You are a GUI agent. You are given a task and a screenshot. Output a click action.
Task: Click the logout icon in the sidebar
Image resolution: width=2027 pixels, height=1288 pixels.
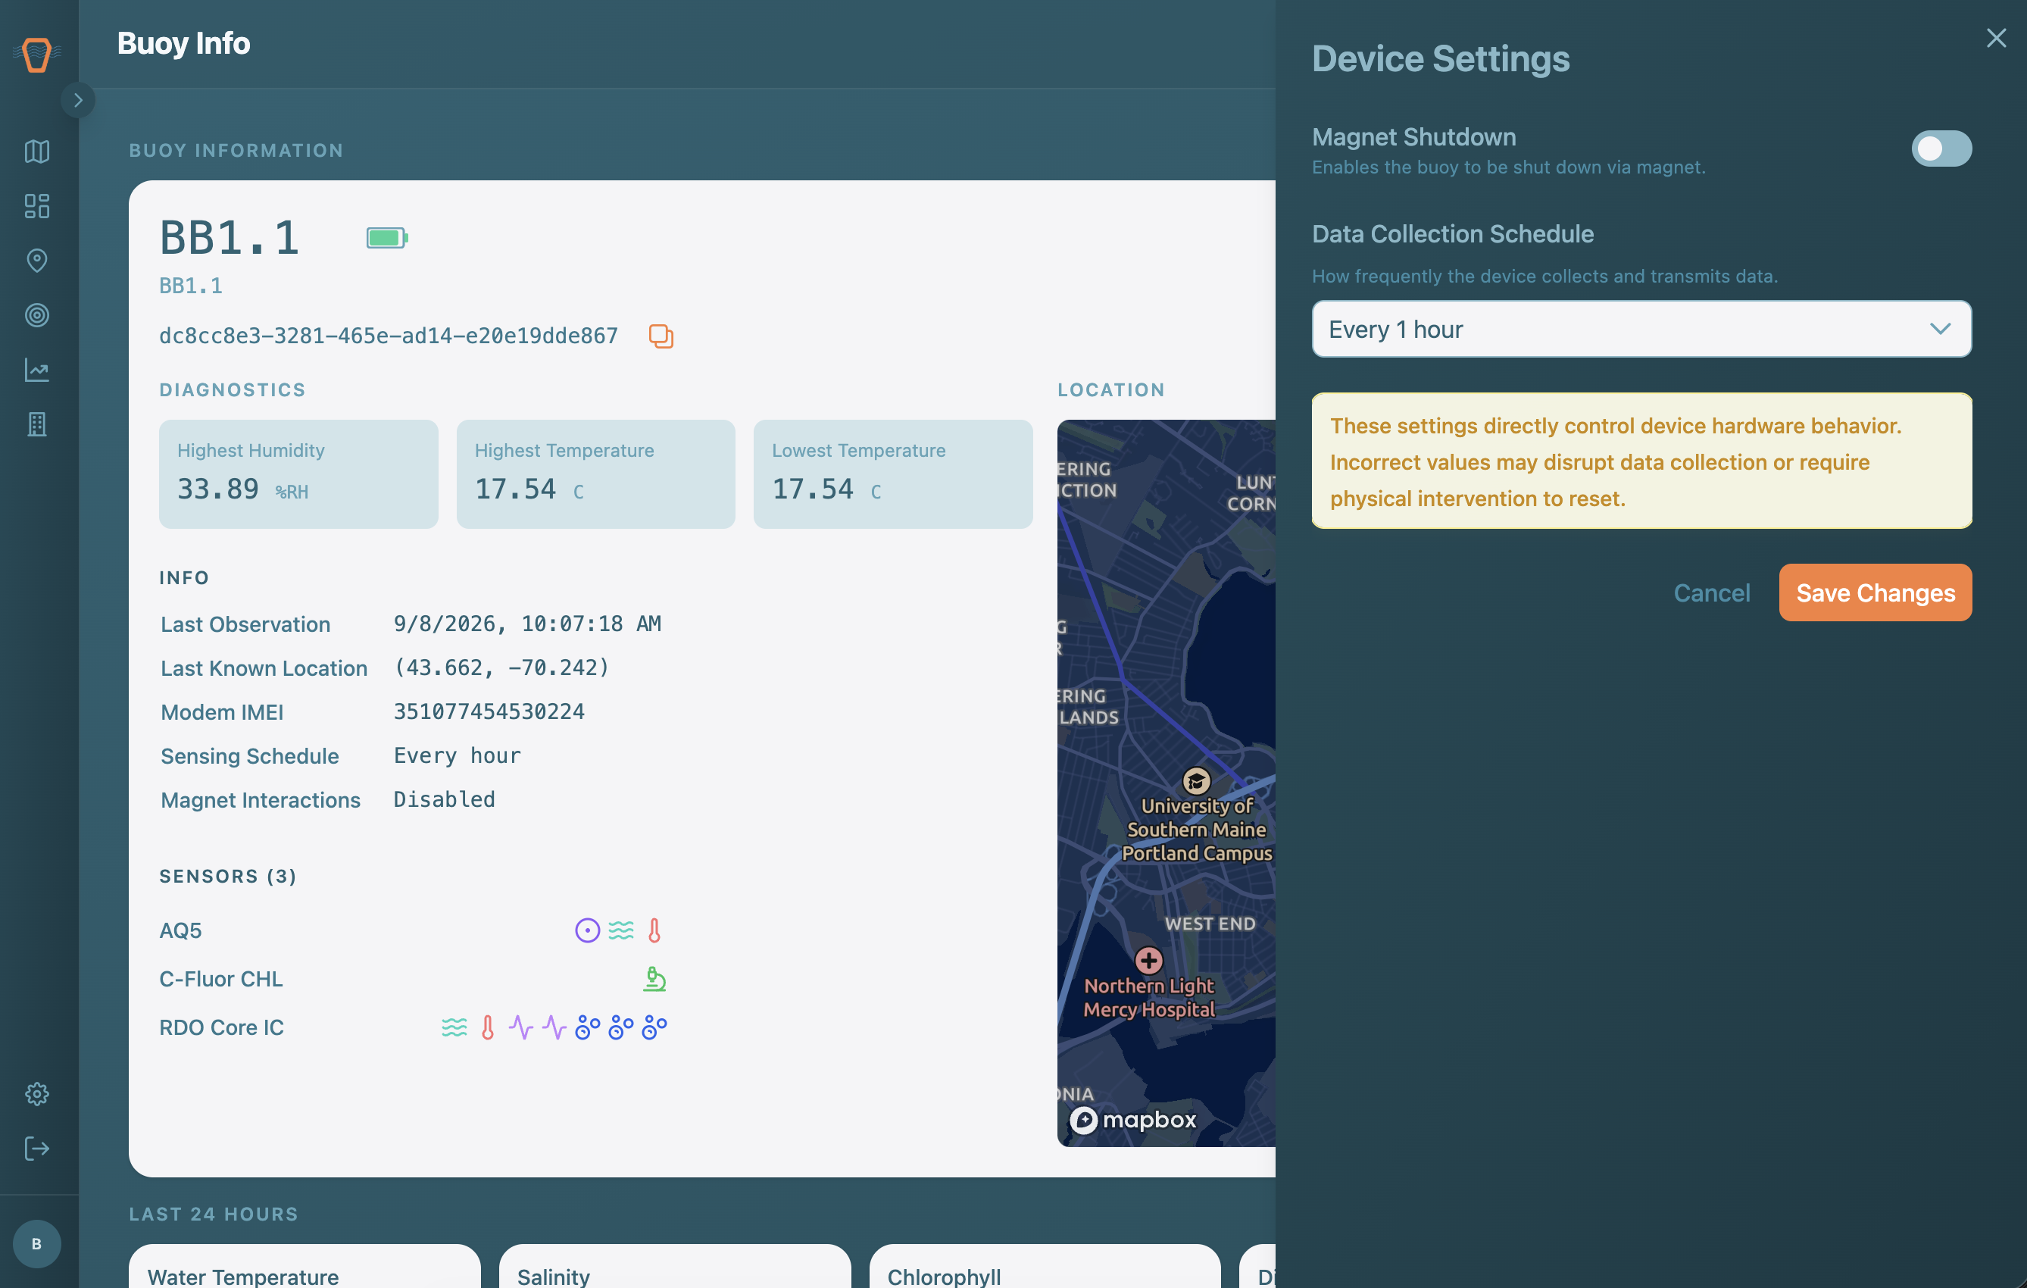pos(37,1149)
